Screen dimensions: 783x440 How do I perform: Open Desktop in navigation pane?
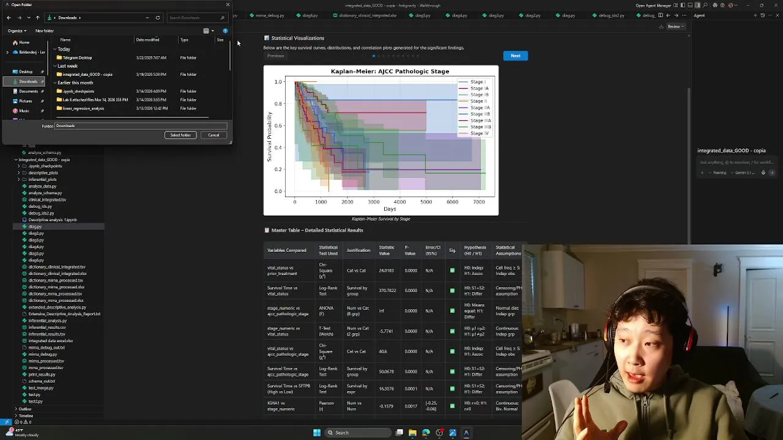click(x=26, y=71)
